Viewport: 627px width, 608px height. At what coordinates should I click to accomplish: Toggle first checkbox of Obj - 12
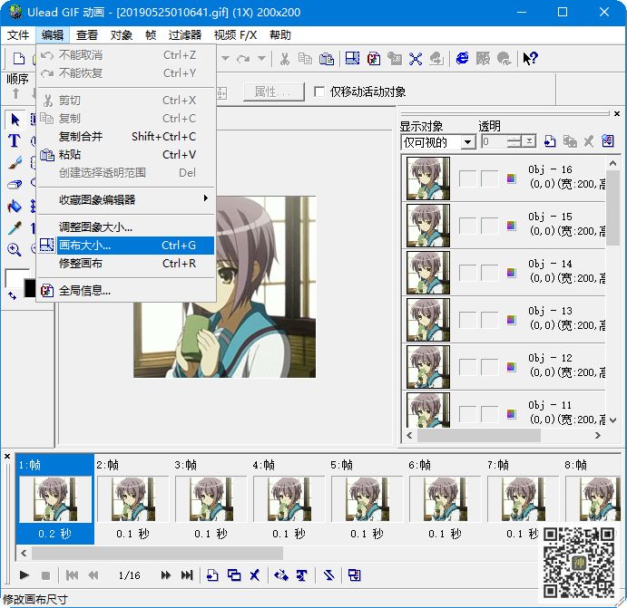(x=467, y=367)
